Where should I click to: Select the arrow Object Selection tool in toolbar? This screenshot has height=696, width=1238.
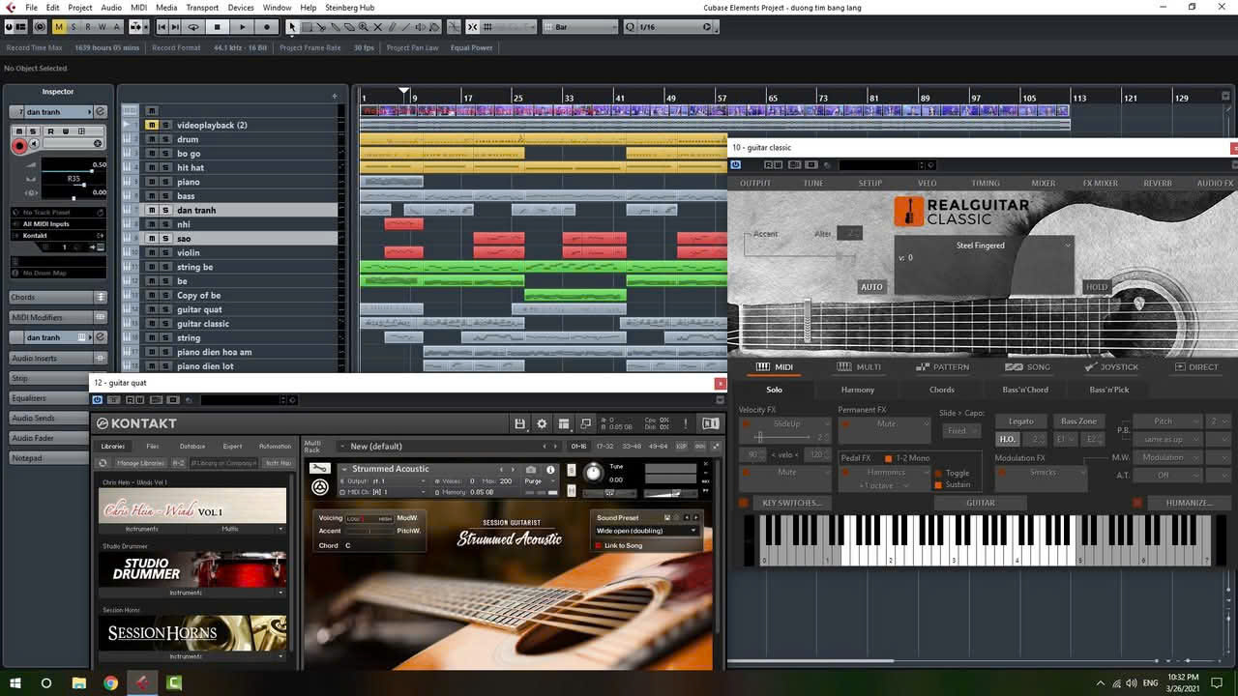coord(292,27)
